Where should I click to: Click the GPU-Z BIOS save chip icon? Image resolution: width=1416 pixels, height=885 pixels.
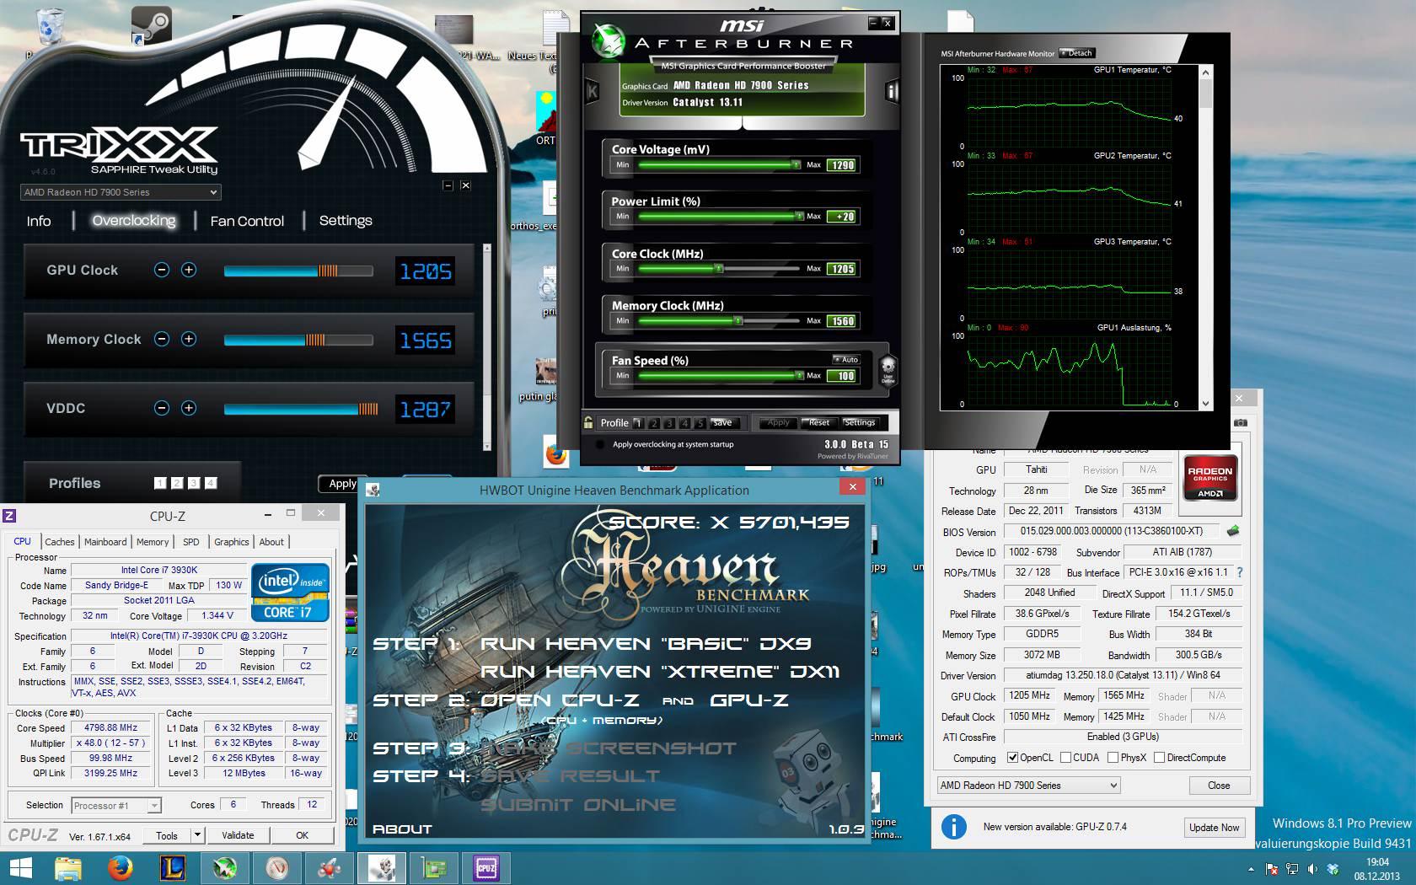pyautogui.click(x=1233, y=531)
